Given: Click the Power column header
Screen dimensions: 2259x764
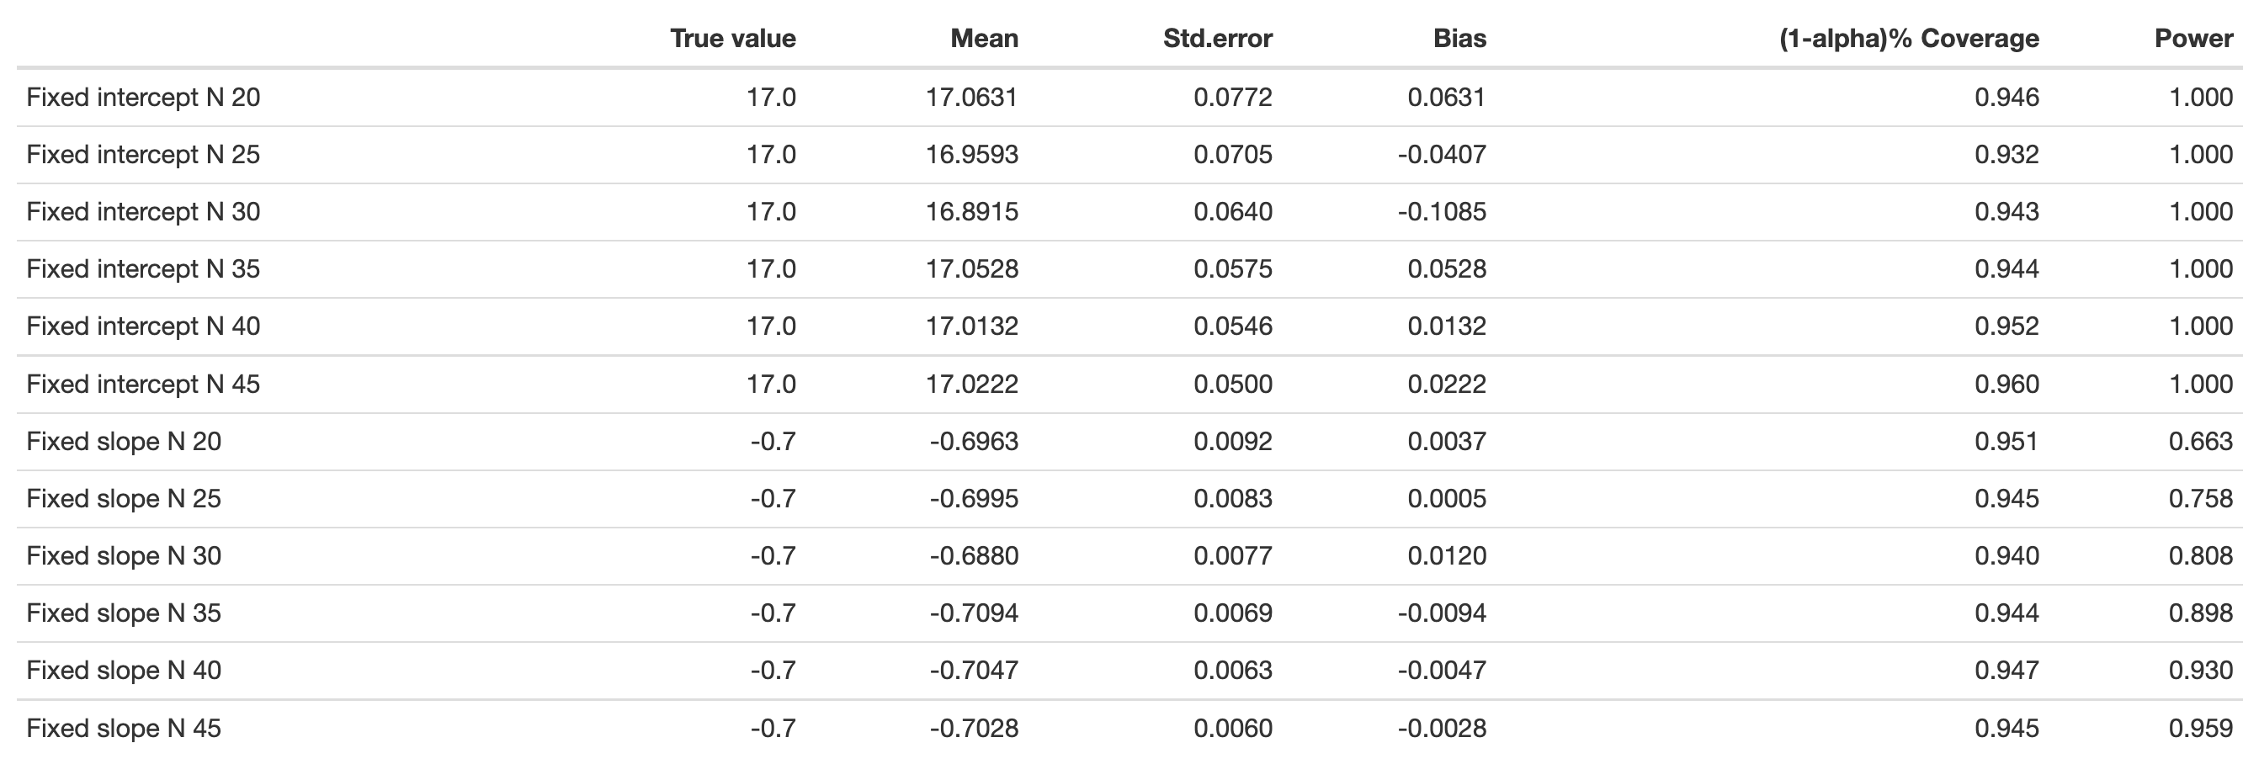Looking at the screenshot, I should 2193,39.
